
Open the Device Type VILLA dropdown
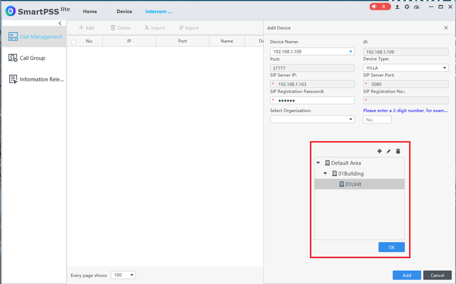445,68
